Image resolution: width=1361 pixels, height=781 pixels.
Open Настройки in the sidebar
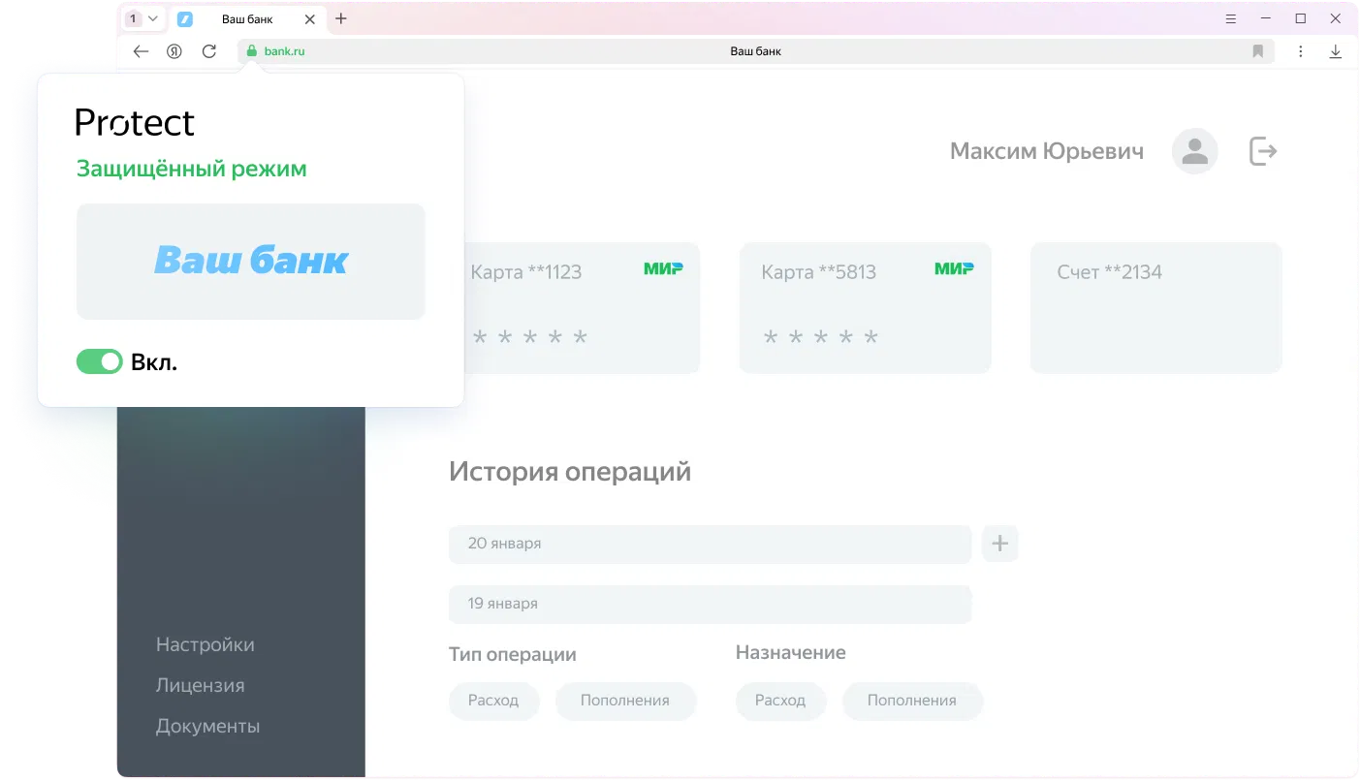[205, 644]
